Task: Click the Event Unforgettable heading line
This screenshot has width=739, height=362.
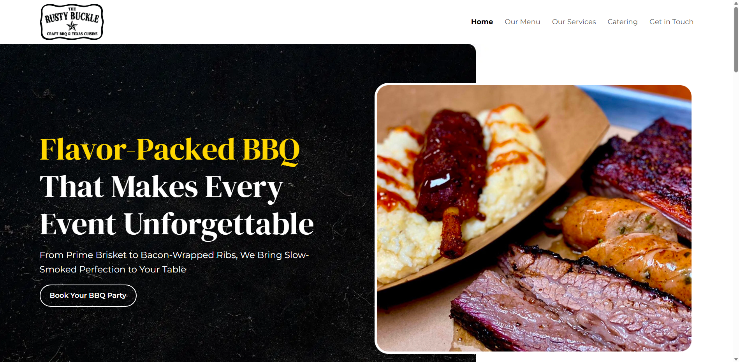Action: 176,225
